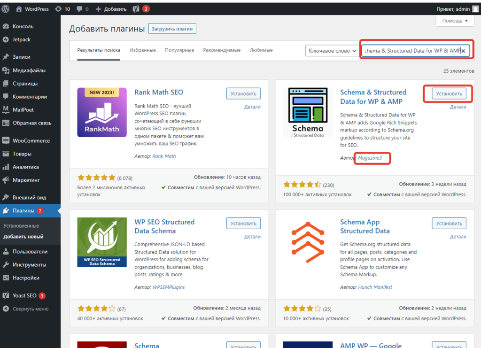Click the WP SEO Structured Data thumbnail
This screenshot has width=481, height=348.
pyautogui.click(x=102, y=242)
